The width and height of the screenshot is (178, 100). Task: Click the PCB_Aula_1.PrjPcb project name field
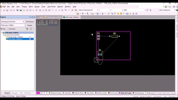click(x=13, y=25)
